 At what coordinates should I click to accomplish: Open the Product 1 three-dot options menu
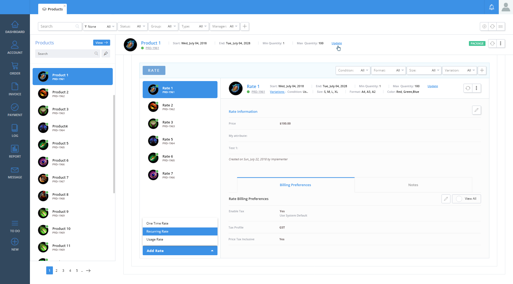(500, 43)
